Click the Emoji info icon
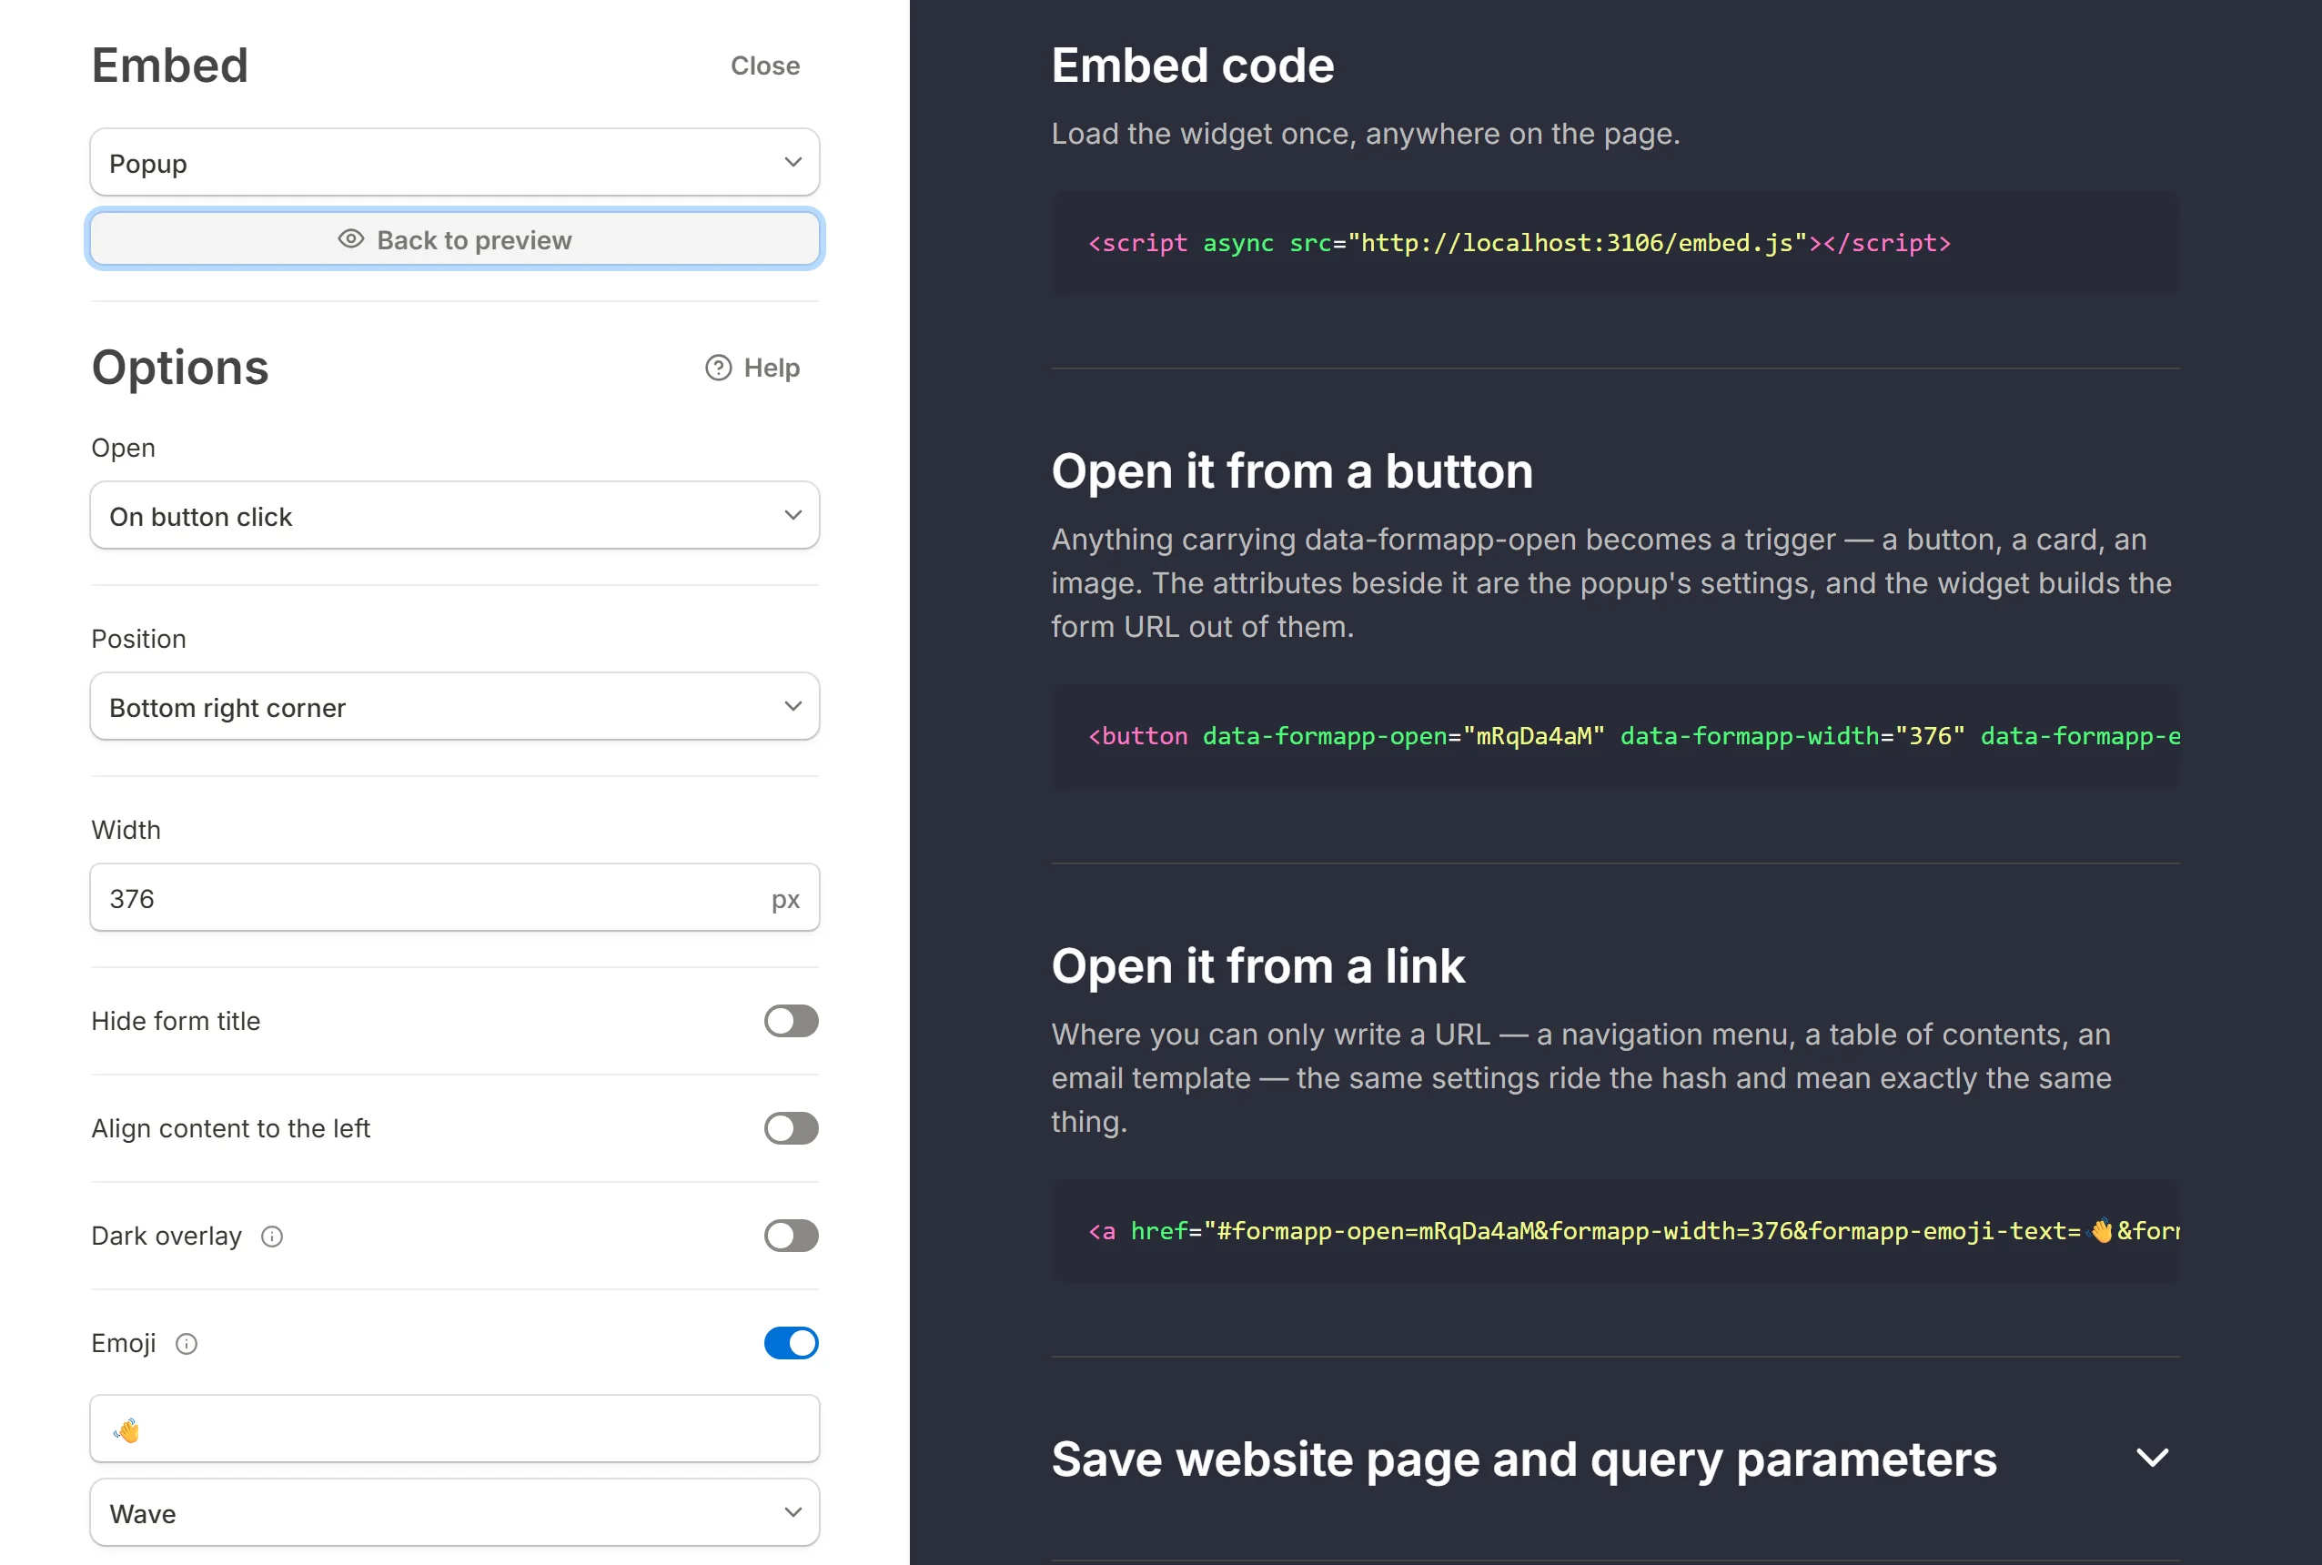The height and width of the screenshot is (1565, 2322). (187, 1343)
